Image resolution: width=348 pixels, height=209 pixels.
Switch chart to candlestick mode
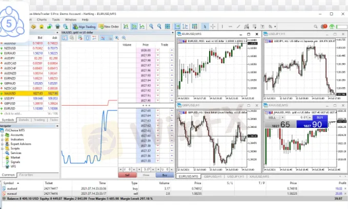[x=134, y=27]
